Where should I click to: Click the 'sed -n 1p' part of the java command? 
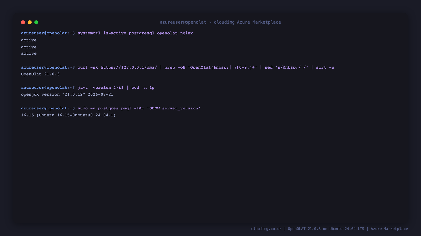tap(143, 88)
